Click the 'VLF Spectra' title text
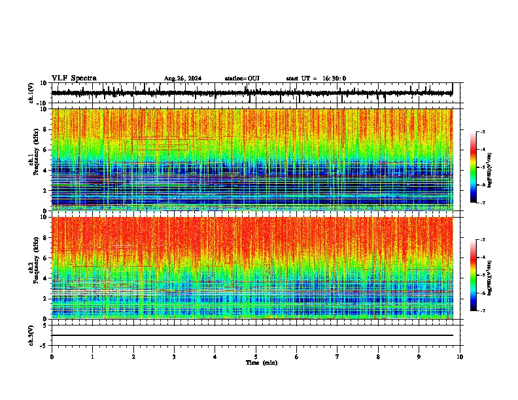Screen dimensions: 518x400 74,78
